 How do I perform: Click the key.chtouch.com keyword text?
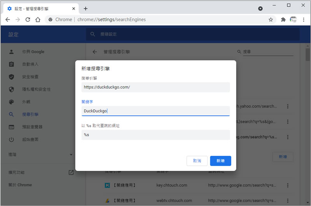coord(172,185)
